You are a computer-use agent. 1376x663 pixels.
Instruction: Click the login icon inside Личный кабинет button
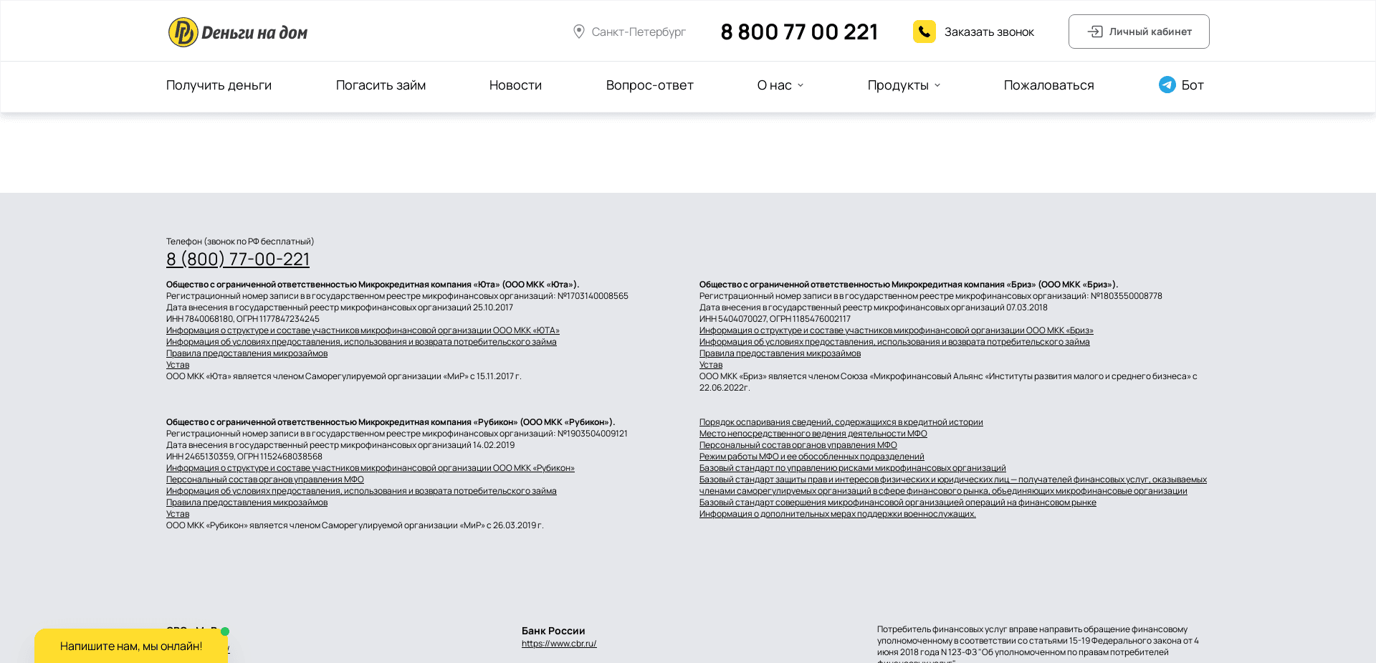[x=1095, y=32]
